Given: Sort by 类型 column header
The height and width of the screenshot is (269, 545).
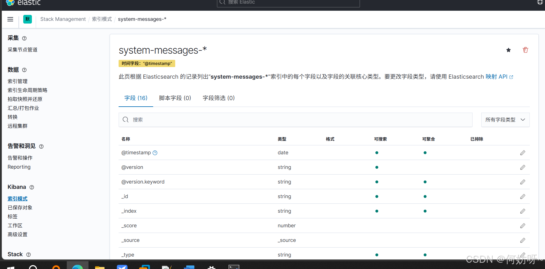Looking at the screenshot, I should point(282,139).
